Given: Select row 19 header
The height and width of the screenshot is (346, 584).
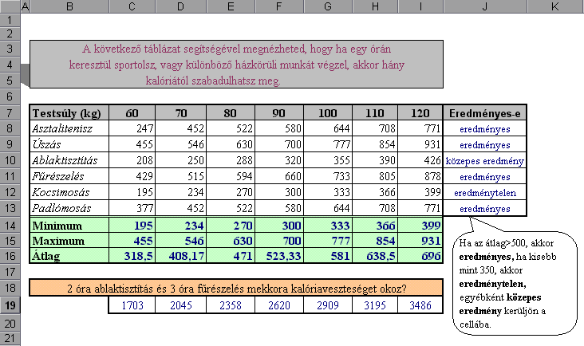Looking at the screenshot, I should (10, 305).
